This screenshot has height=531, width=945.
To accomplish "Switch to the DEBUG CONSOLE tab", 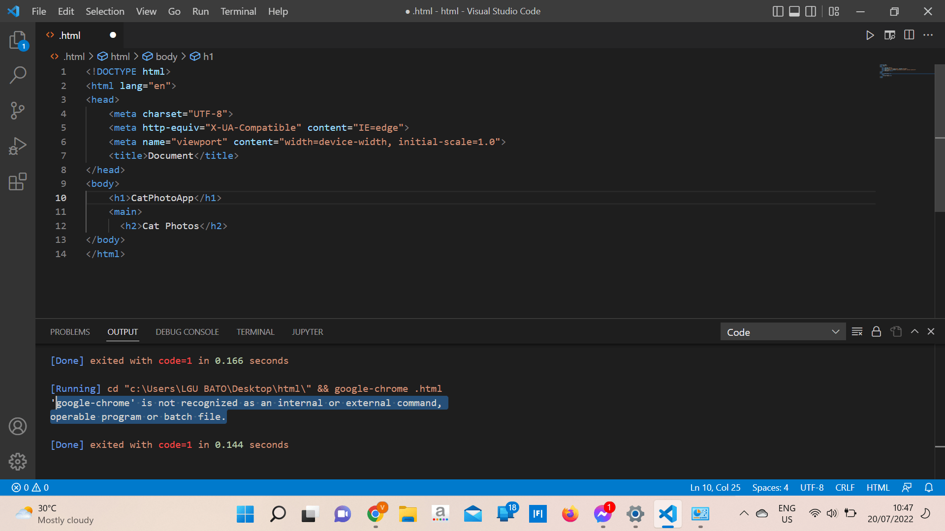I will (x=187, y=332).
